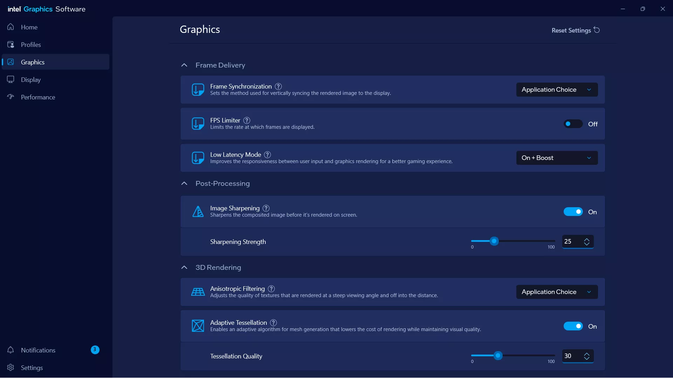Click the Anisotropic Filtering question mark icon
Image resolution: width=673 pixels, height=378 pixels.
271,289
